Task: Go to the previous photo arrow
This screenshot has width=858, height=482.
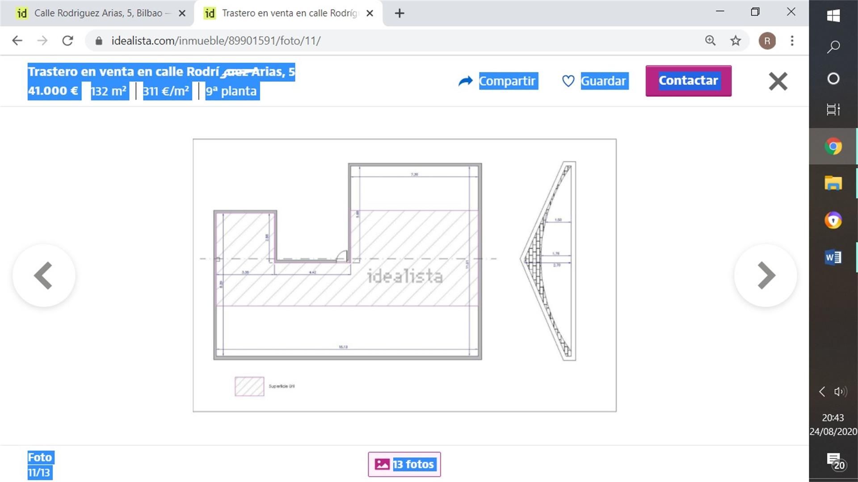Action: pyautogui.click(x=44, y=276)
